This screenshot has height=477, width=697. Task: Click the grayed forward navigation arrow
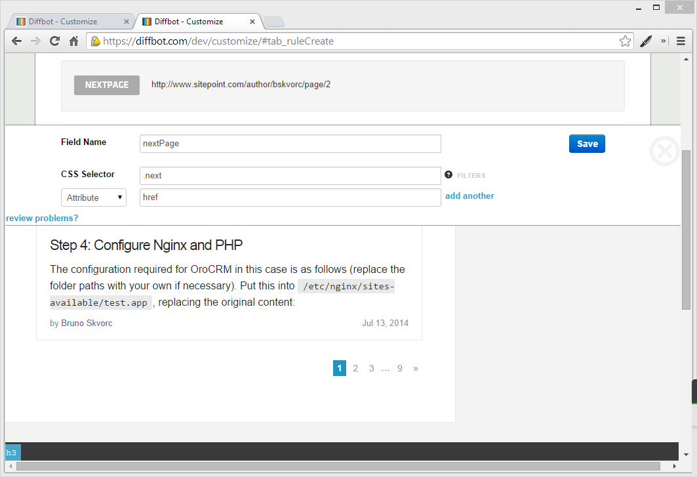point(35,41)
